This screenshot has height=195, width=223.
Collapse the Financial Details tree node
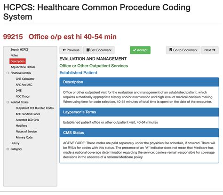tap(8, 73)
